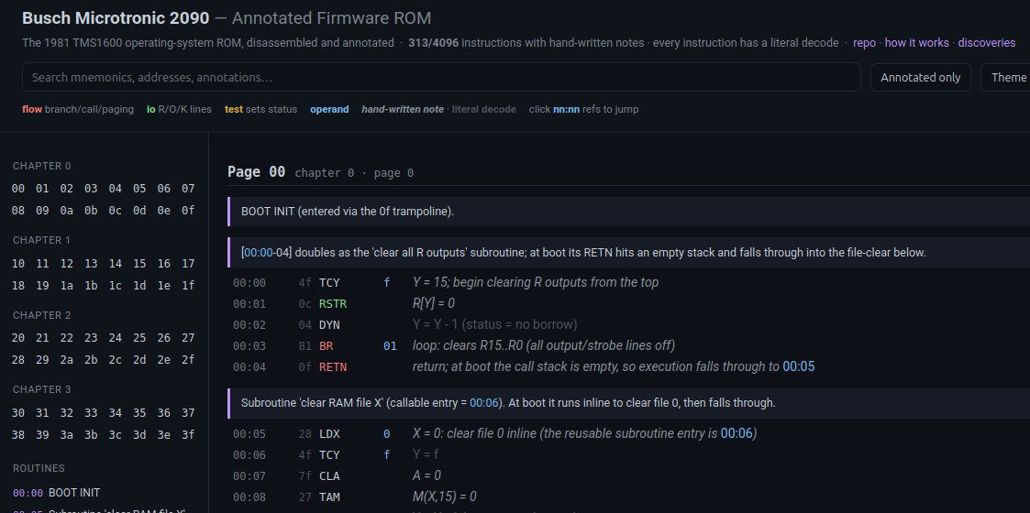The height and width of the screenshot is (513, 1030).
Task: Select page 13 in Chapter 1
Action: point(92,264)
